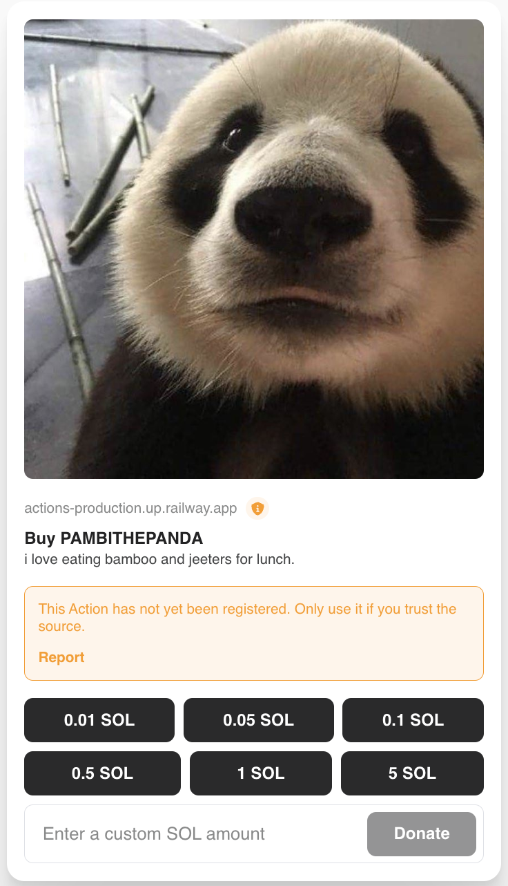Click the bamboo and jeeters description text

(159, 559)
